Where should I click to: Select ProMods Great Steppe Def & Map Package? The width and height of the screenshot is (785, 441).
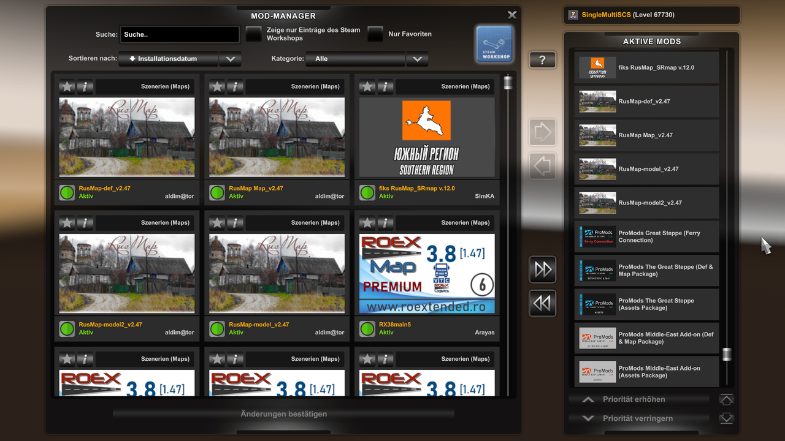[646, 270]
